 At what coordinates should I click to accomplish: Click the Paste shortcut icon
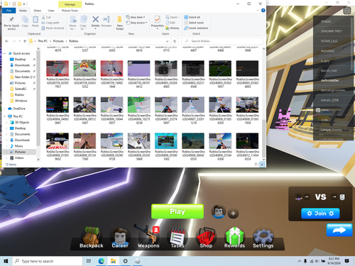43,28
